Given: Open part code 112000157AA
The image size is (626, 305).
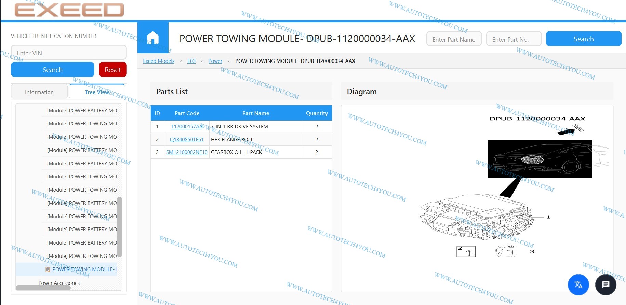Looking at the screenshot, I should 187,127.
